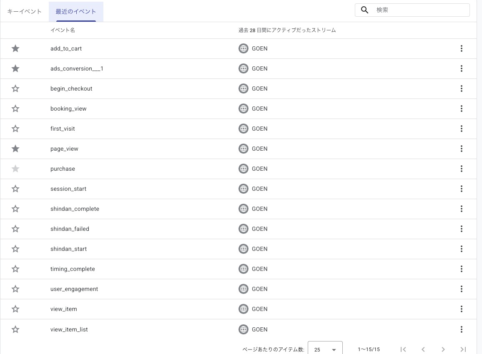Click the globe icon in purchase row
482x354 pixels.
[244, 169]
